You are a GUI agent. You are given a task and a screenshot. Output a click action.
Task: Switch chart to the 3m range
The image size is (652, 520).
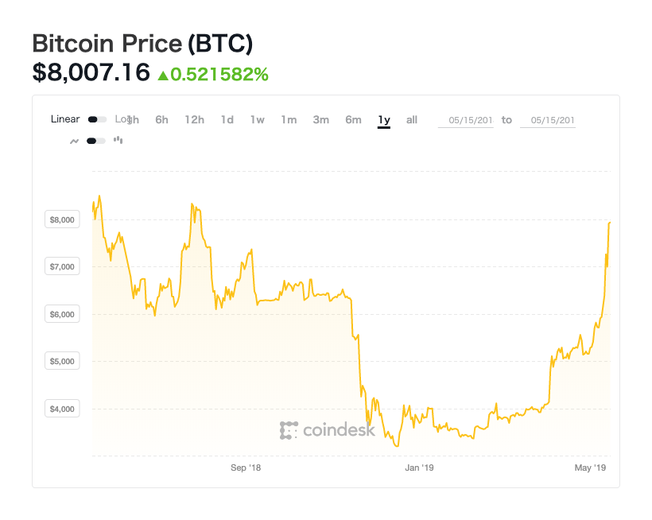(321, 120)
